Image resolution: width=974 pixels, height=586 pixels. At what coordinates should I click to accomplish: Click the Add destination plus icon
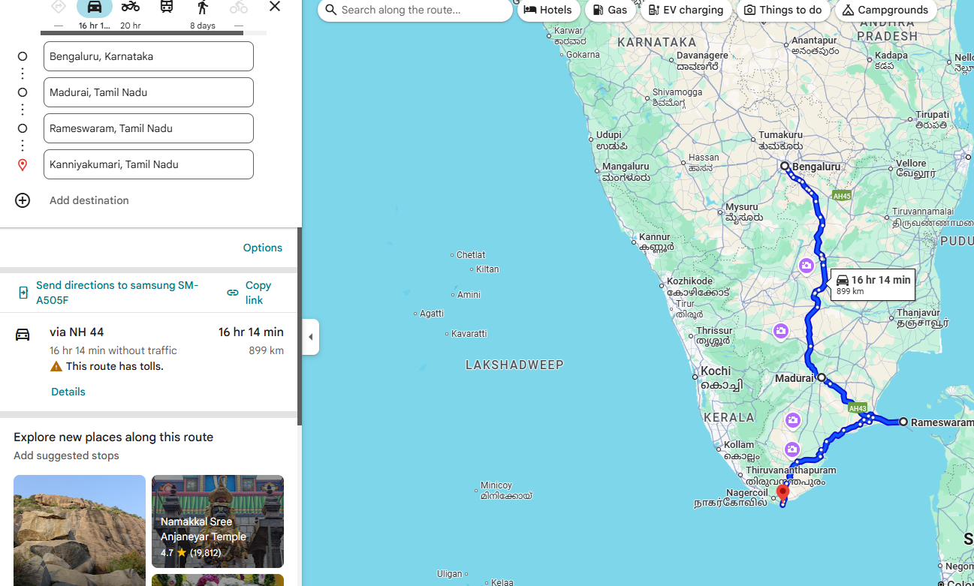(x=23, y=200)
